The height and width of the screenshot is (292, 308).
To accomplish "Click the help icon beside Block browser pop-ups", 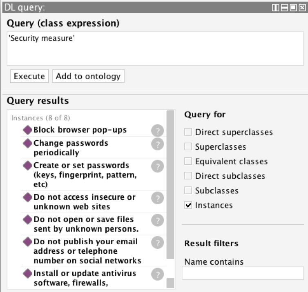I will tap(157, 131).
